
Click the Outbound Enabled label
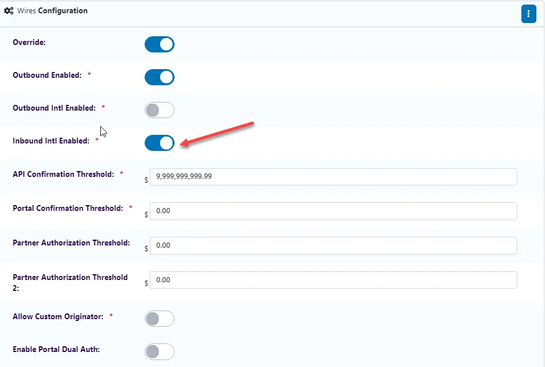click(x=47, y=75)
